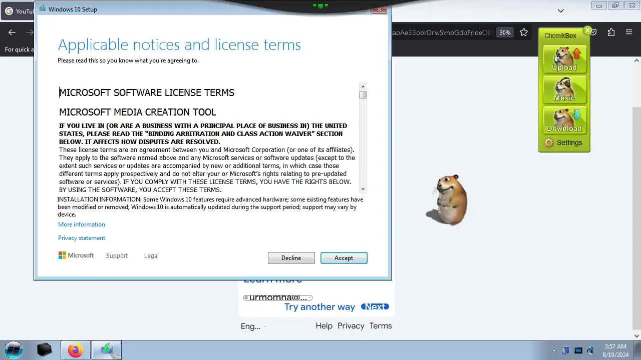
Task: Open the Firefox extensions puzzle icon
Action: tap(611, 32)
